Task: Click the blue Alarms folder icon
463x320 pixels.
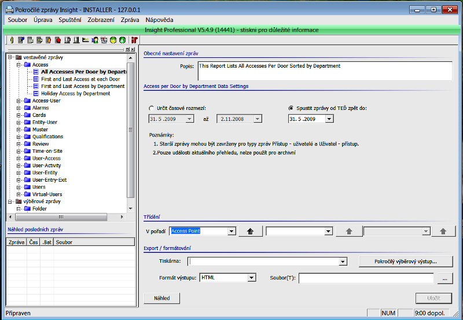Action: [27, 108]
